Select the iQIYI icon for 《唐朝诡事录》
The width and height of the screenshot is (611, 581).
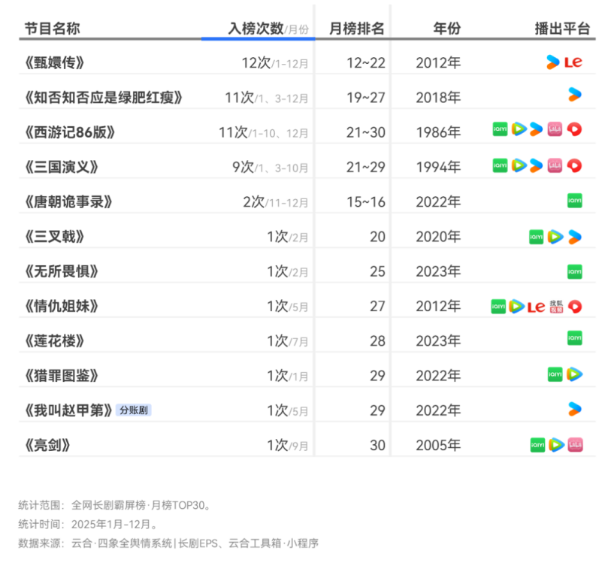(x=574, y=201)
